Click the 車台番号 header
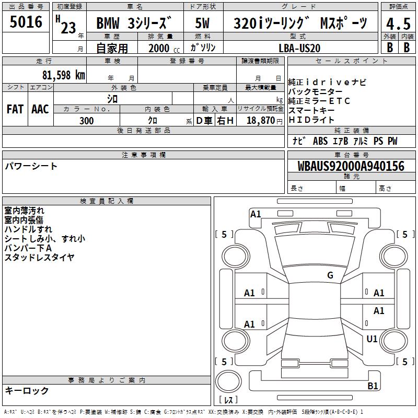The height and width of the screenshot is (418, 418). pyautogui.click(x=351, y=155)
